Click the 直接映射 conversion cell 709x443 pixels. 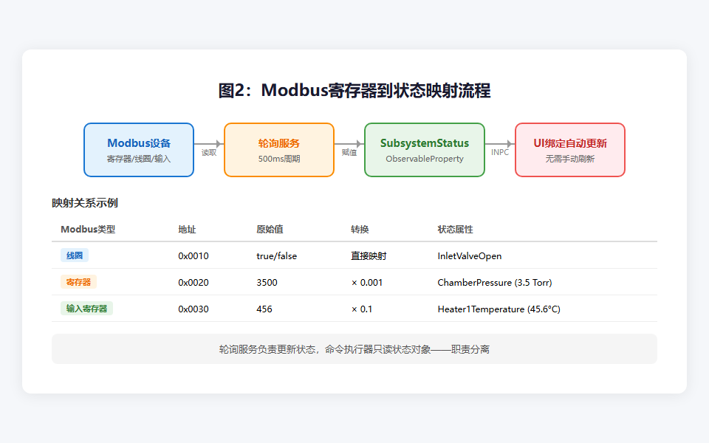pyautogui.click(x=369, y=256)
